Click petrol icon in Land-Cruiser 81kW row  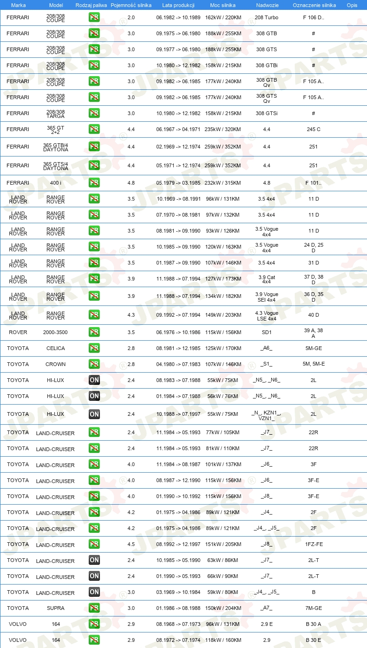94,448
